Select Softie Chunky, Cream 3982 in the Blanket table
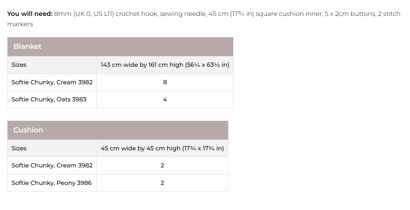This screenshot has width=410, height=210. (x=52, y=82)
